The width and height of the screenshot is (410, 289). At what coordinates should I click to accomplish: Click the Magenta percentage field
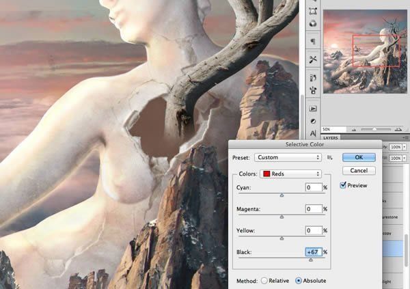(x=314, y=208)
